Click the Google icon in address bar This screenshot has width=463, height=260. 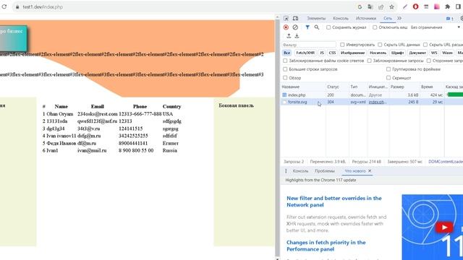360,6
